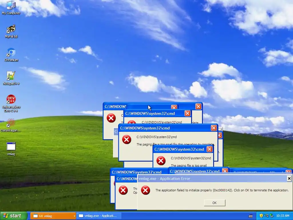Viewport: 293px width, 220px height.
Task: Select the Embarcadero Dev-C++ shortcut
Action: point(11,103)
